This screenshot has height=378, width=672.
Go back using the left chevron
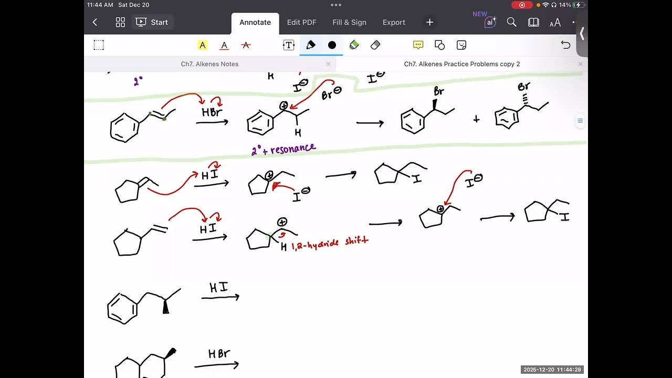tap(94, 22)
